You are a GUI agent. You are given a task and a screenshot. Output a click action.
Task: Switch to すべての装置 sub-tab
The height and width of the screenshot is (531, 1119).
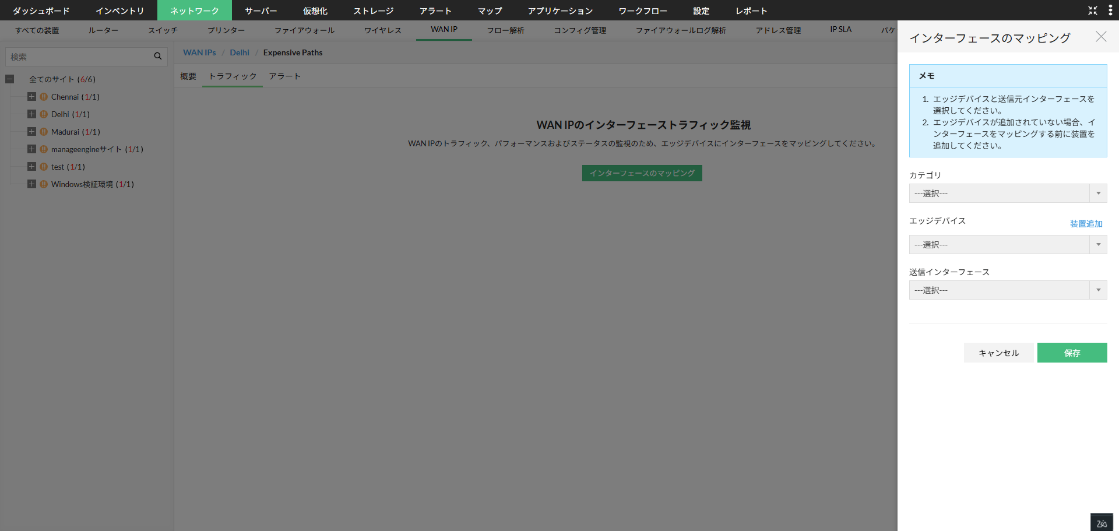pyautogui.click(x=37, y=30)
